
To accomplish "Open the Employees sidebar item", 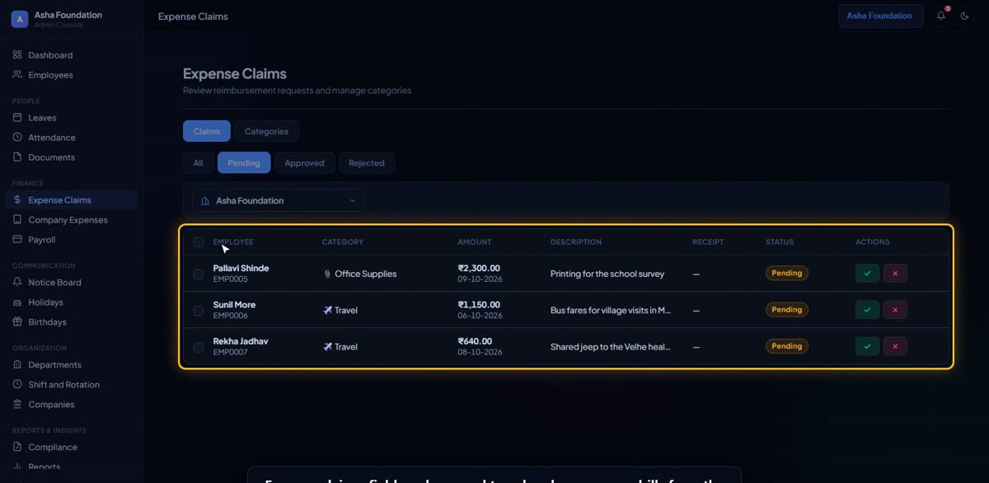I will tap(71, 75).
